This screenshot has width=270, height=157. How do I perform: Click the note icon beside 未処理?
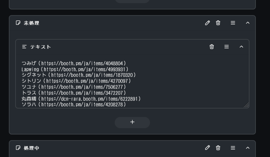pyautogui.click(x=18, y=23)
